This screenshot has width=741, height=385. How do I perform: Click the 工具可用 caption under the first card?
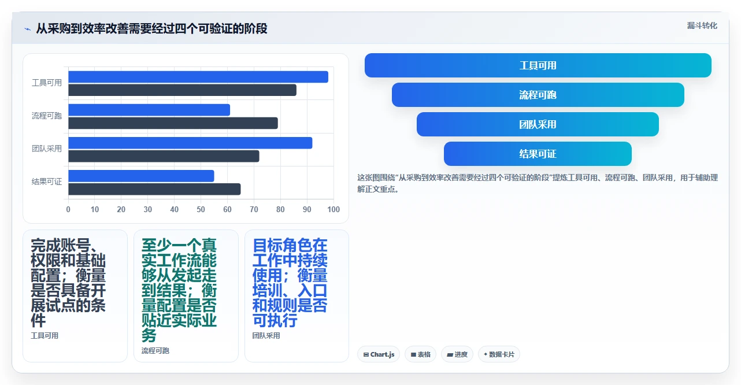click(45, 336)
